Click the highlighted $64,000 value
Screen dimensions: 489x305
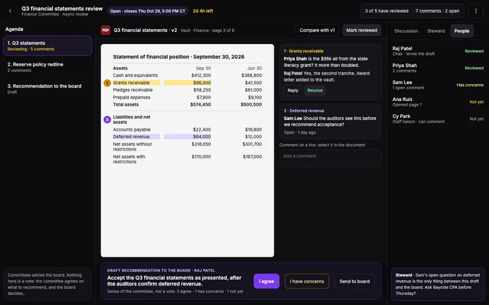click(187, 137)
